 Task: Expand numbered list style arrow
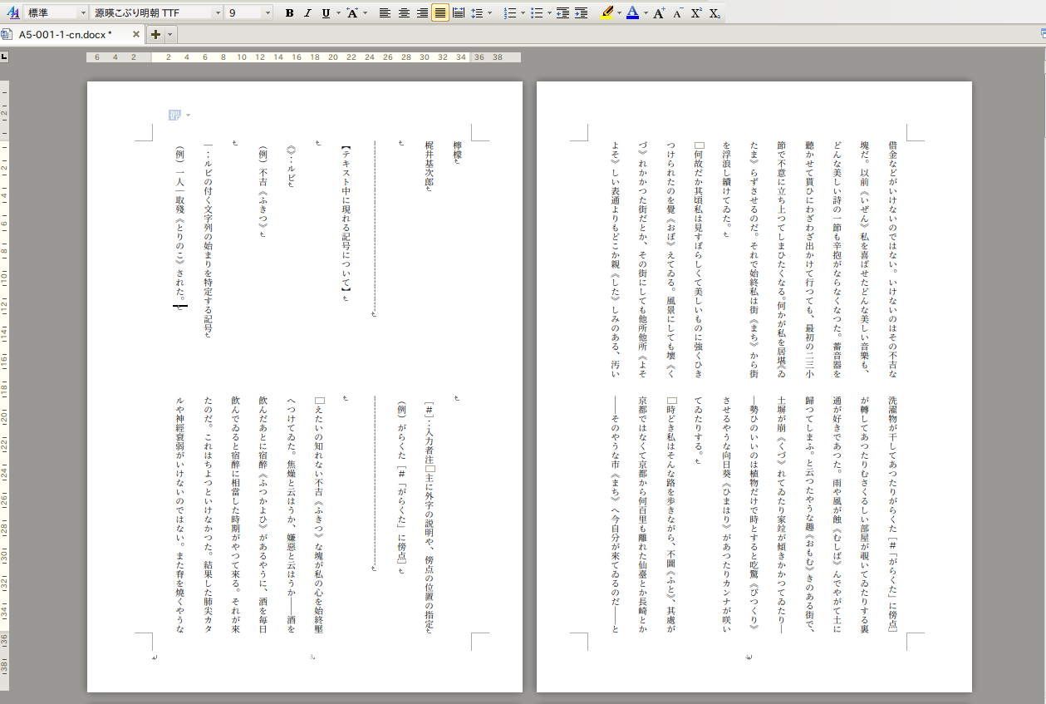pyautogui.click(x=523, y=13)
